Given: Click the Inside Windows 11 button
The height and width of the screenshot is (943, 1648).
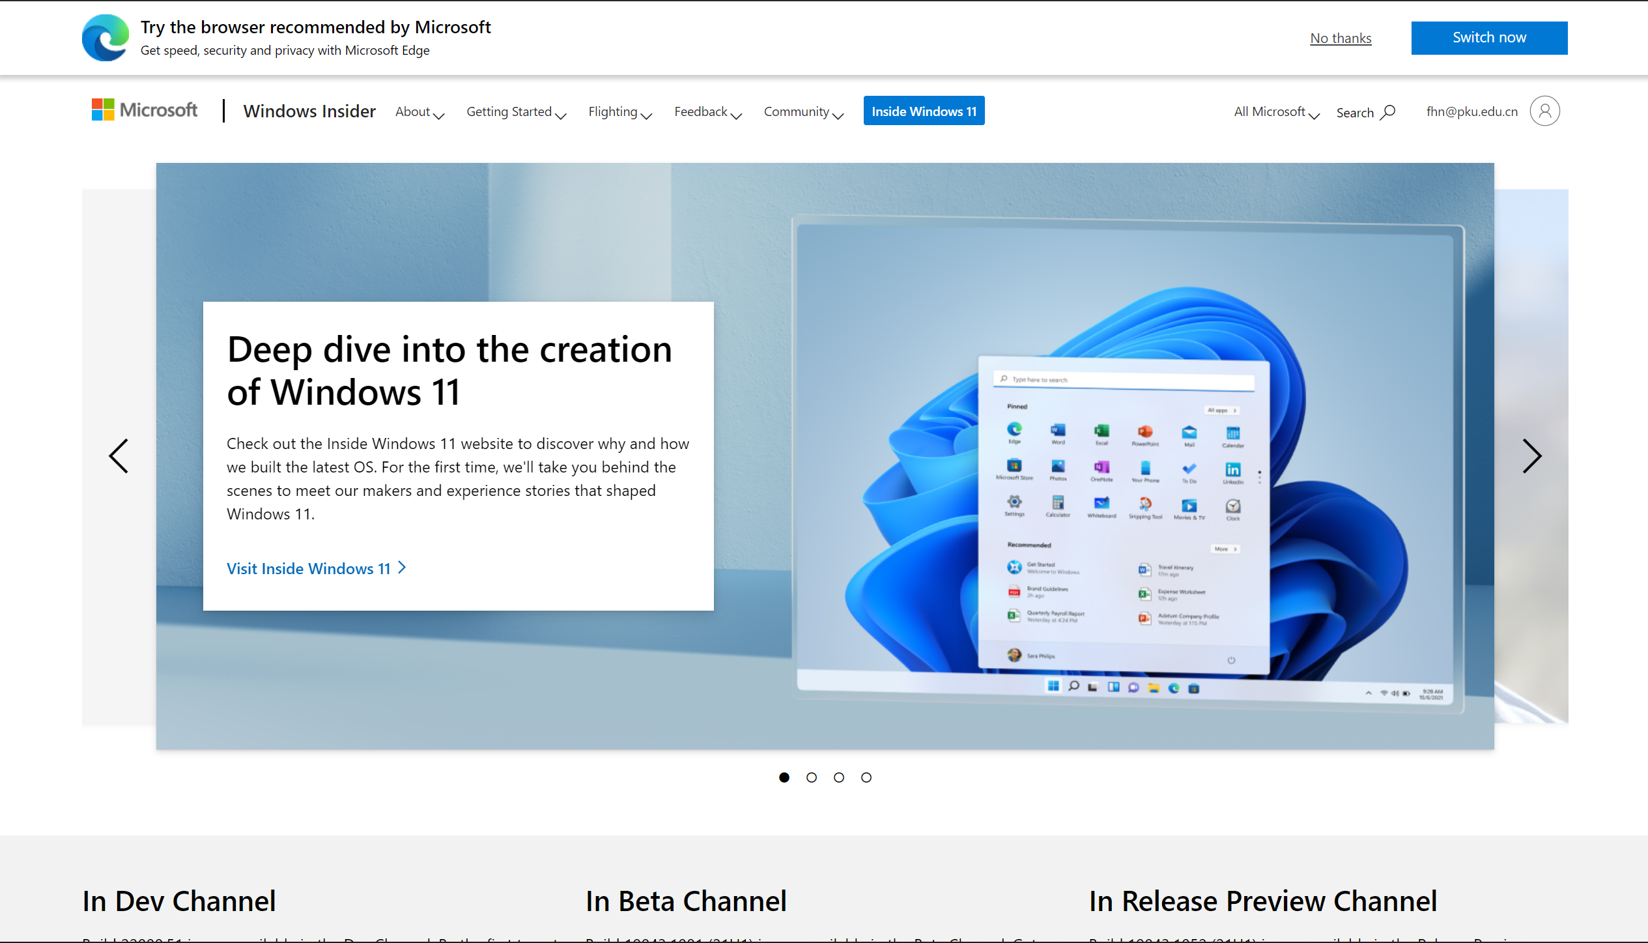Looking at the screenshot, I should 924,111.
